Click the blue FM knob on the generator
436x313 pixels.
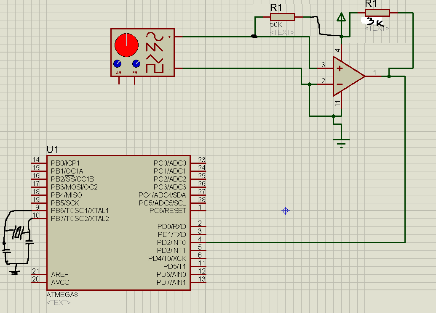pos(136,64)
